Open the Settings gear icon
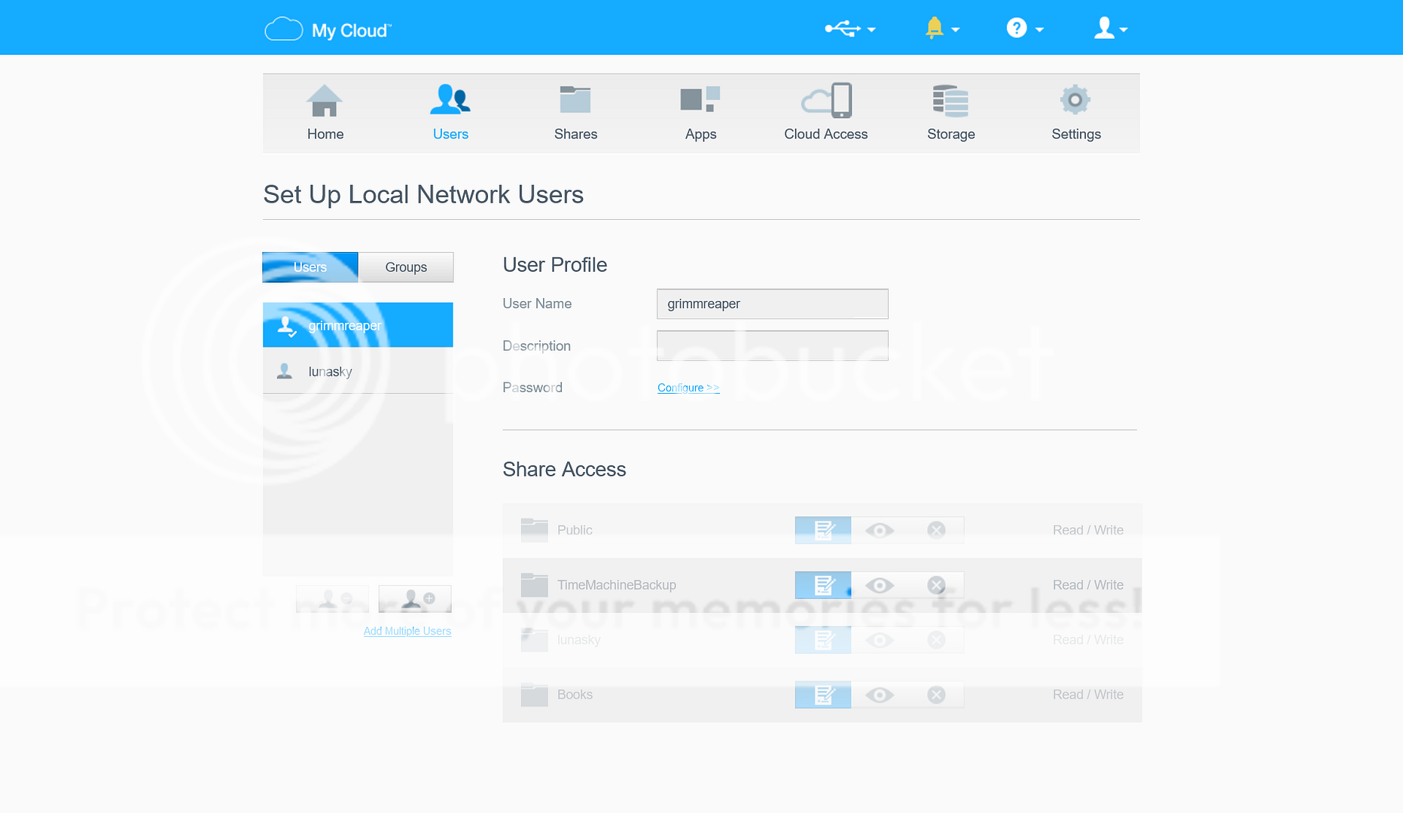Screen dimensions: 1403x813 click(x=1075, y=101)
